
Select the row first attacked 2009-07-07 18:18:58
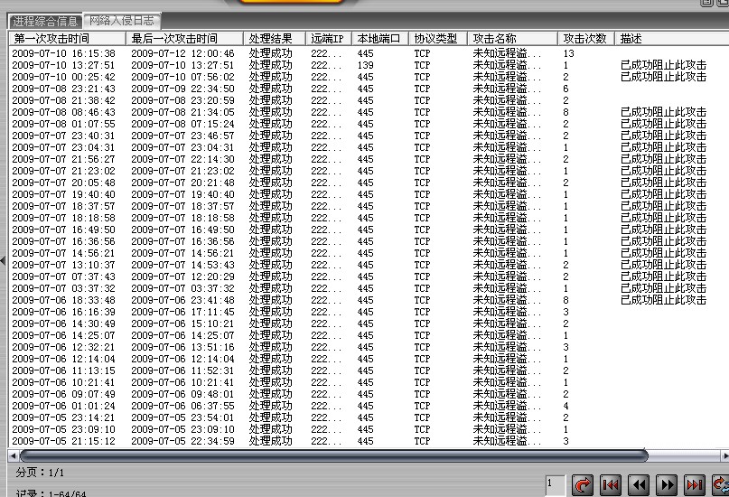click(369, 218)
